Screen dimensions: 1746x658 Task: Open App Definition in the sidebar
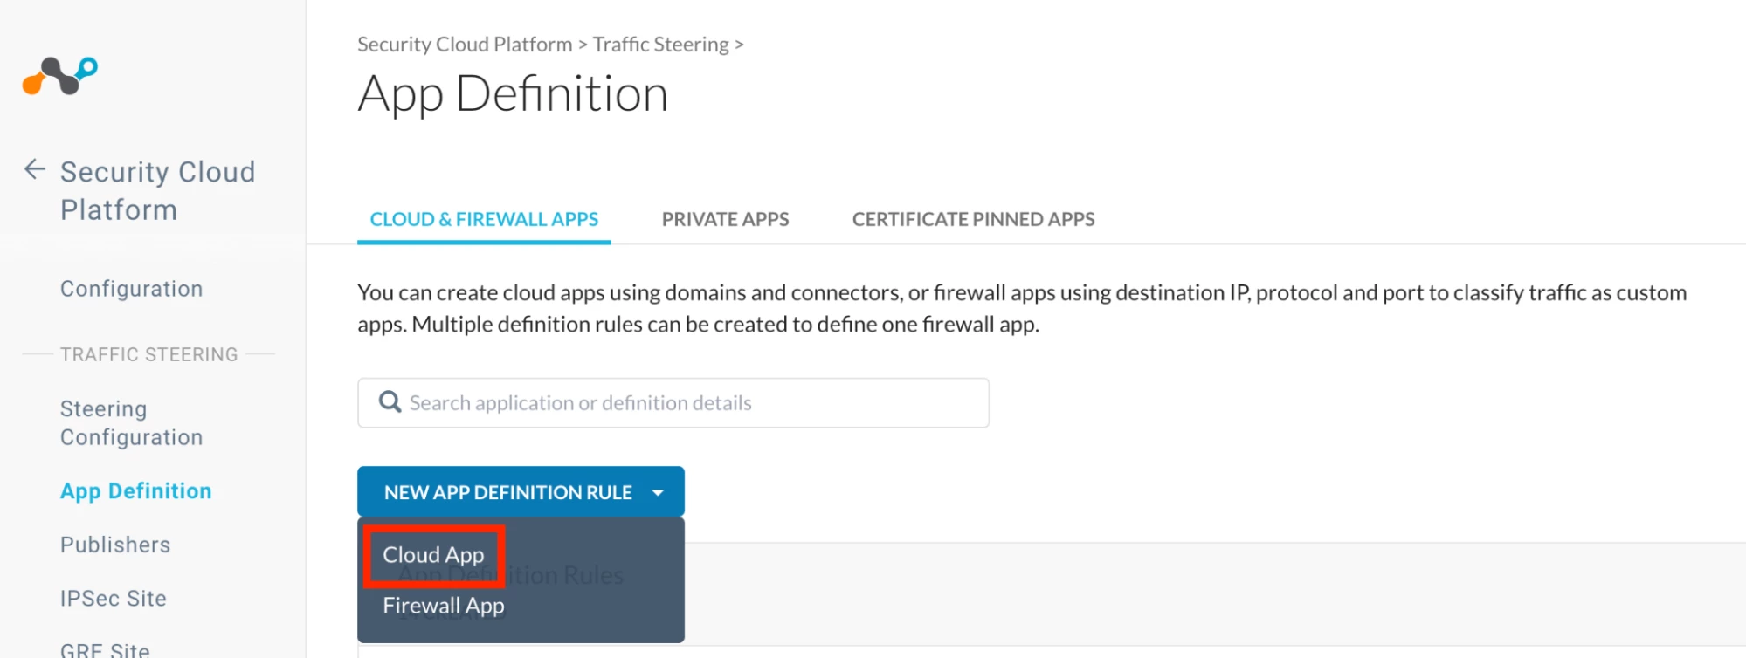pyautogui.click(x=135, y=491)
